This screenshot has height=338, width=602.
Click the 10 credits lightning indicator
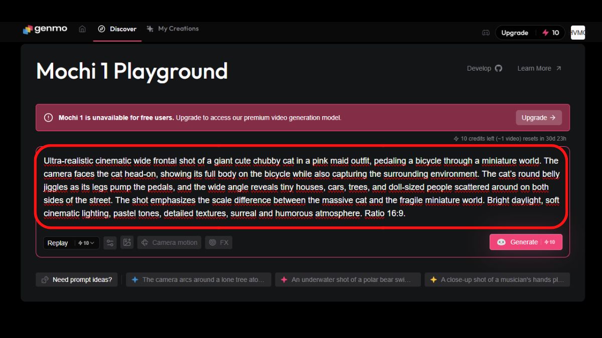[x=550, y=33]
